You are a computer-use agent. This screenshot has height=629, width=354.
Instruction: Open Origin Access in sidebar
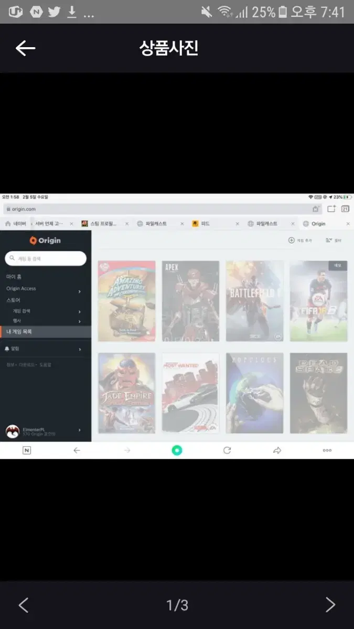tap(21, 289)
